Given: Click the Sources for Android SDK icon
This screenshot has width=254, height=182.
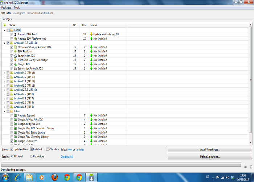Looking at the screenshot, I should pyautogui.click(x=15, y=68).
